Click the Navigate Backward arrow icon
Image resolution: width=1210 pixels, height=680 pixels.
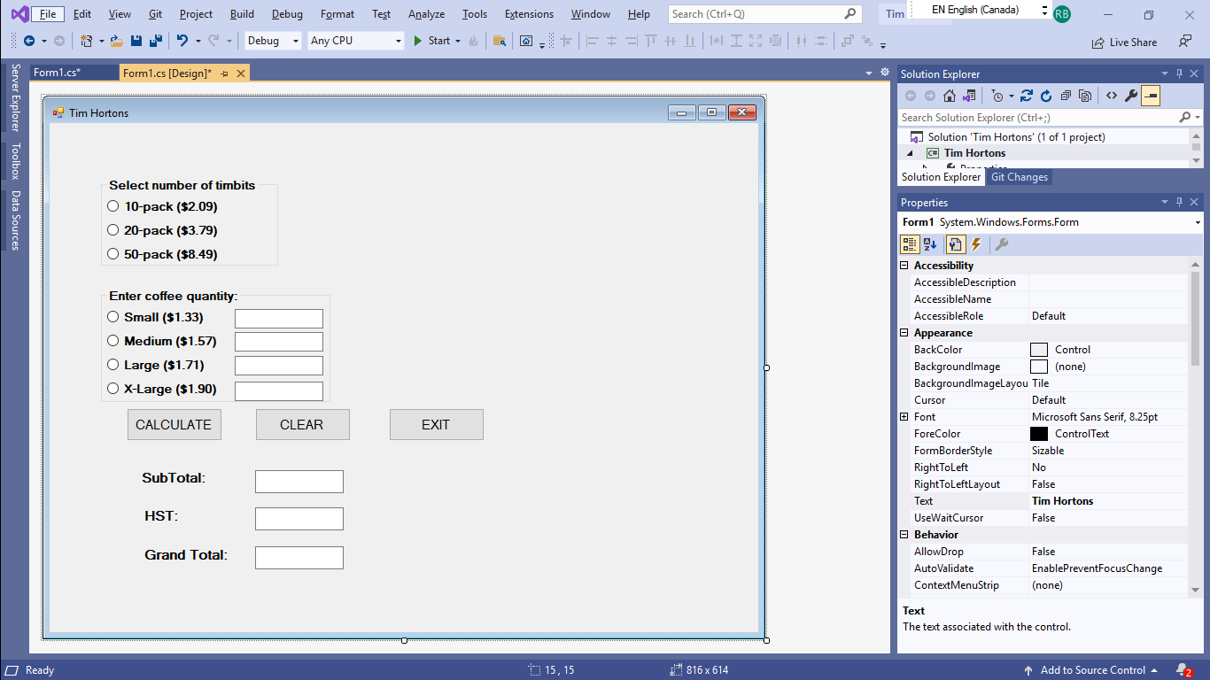[29, 41]
